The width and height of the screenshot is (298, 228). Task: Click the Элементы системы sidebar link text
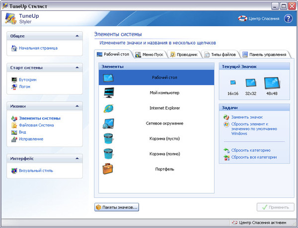coord(40,118)
